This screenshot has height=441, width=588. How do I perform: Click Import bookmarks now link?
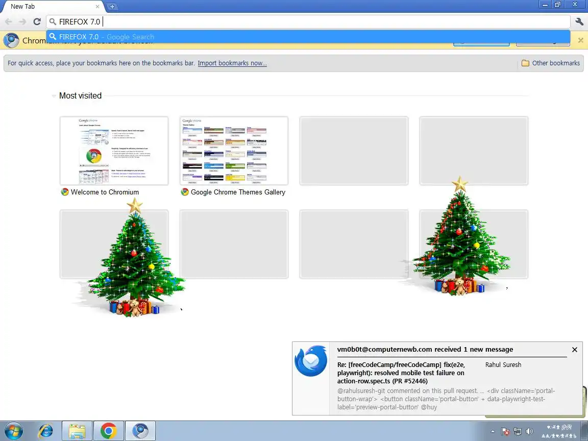point(232,63)
